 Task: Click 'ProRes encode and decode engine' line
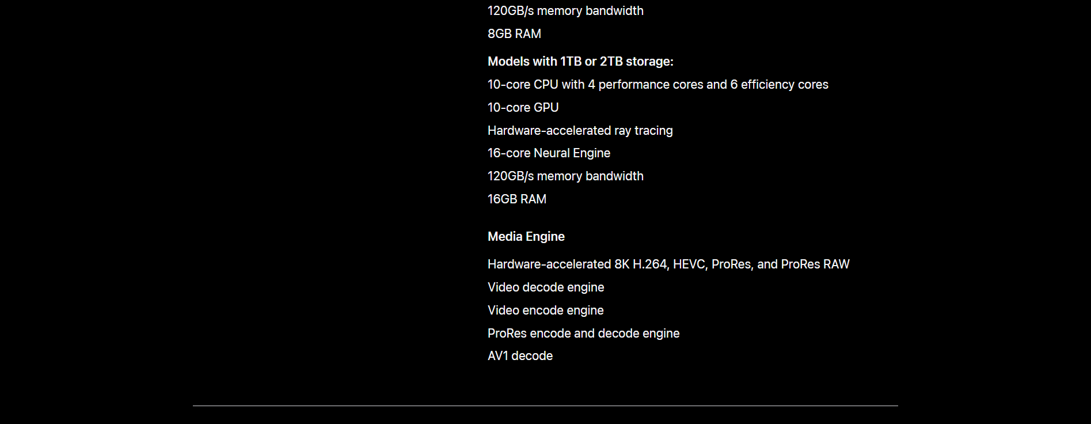pos(583,334)
